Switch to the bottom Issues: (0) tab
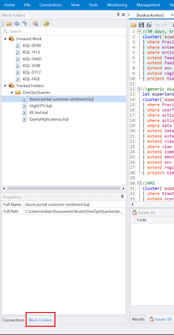Image resolution: width=174 pixels, height=335 pixels. click(x=161, y=319)
